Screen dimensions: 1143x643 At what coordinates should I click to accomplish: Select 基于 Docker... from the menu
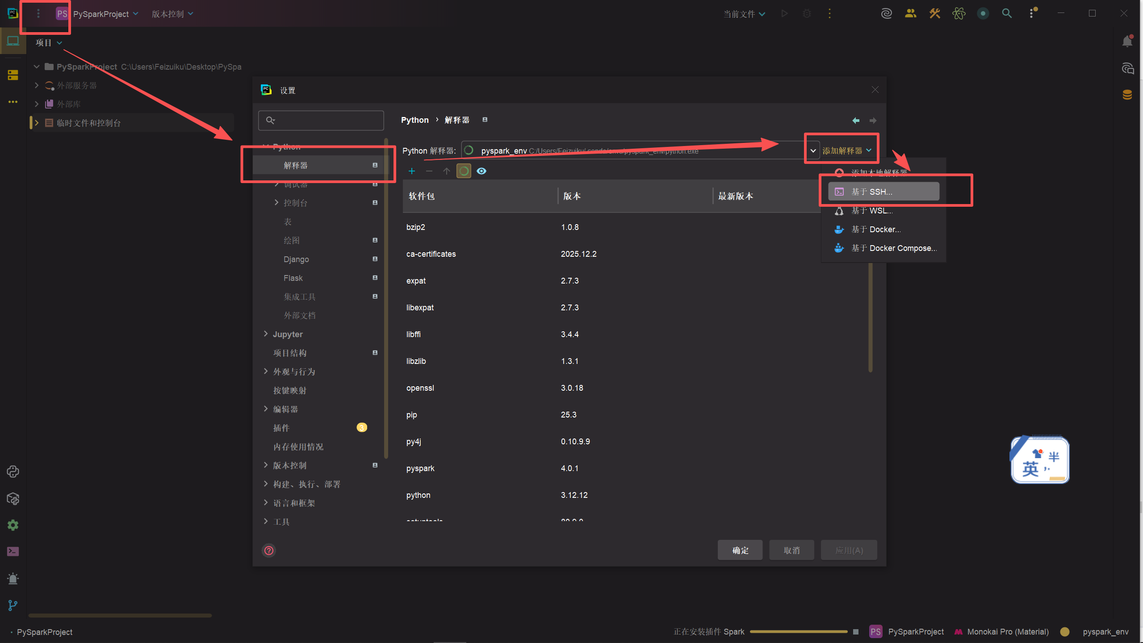tap(875, 230)
